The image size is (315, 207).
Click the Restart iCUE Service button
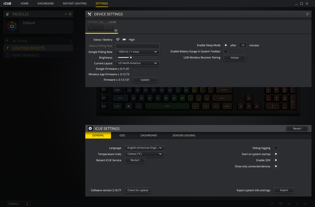pos(135,160)
